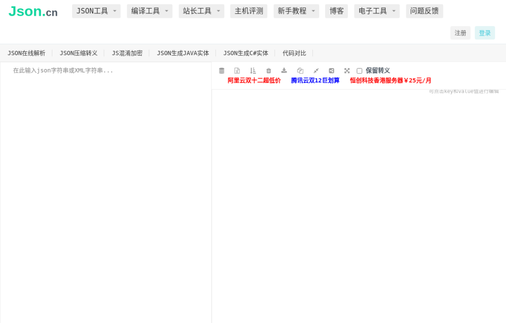Click the 登录 button
This screenshot has width=506, height=323.
(x=485, y=33)
